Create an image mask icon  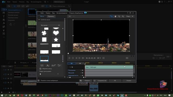coord(42,65)
